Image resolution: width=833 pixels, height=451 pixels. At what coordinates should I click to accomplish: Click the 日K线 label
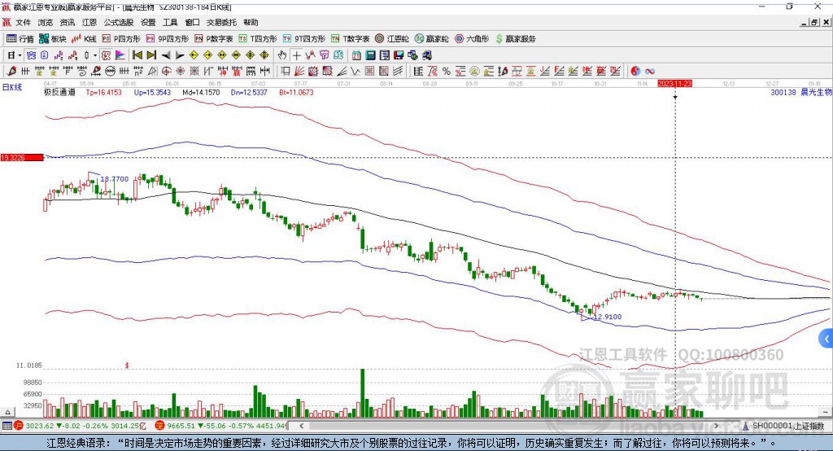[x=12, y=87]
